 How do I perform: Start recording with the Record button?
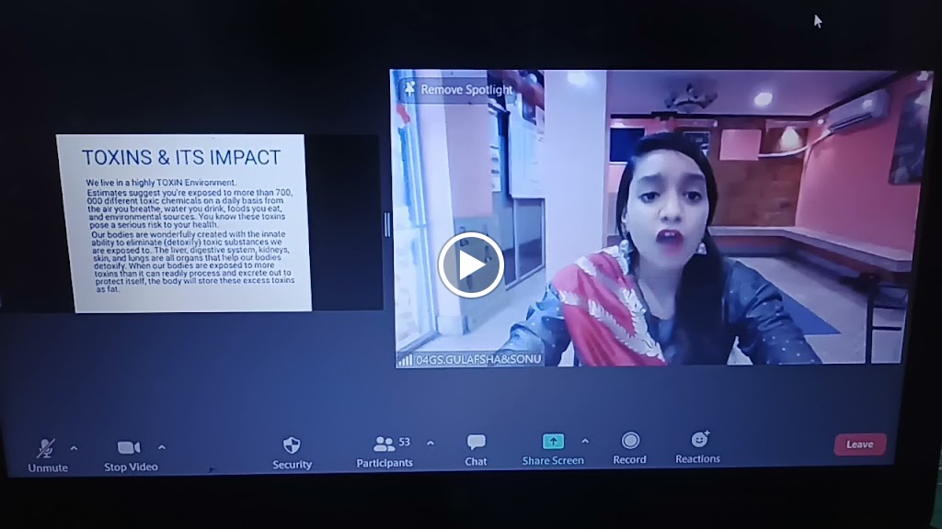click(x=629, y=448)
